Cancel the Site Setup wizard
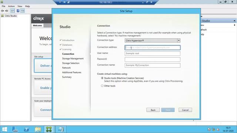This screenshot has height=133, width=237. tap(185, 110)
